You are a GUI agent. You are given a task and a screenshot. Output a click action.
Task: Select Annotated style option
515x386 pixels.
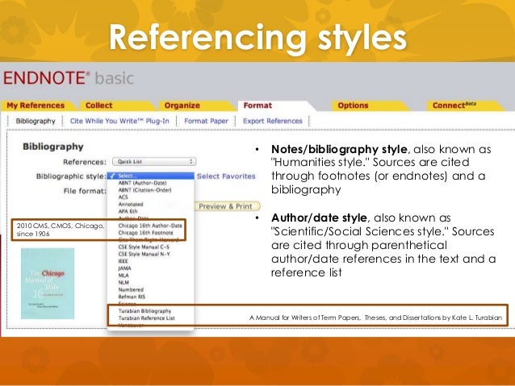tap(131, 205)
